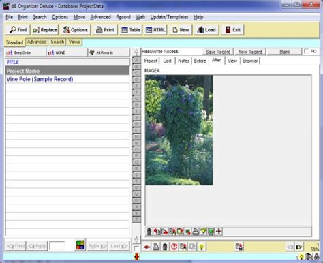Open the Web menu
Image resolution: width=323 pixels, height=263 pixels.
[140, 17]
